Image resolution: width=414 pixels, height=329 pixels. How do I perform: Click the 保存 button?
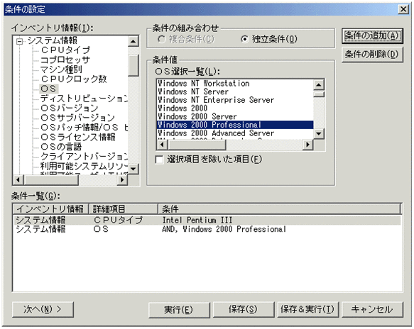[x=244, y=309]
